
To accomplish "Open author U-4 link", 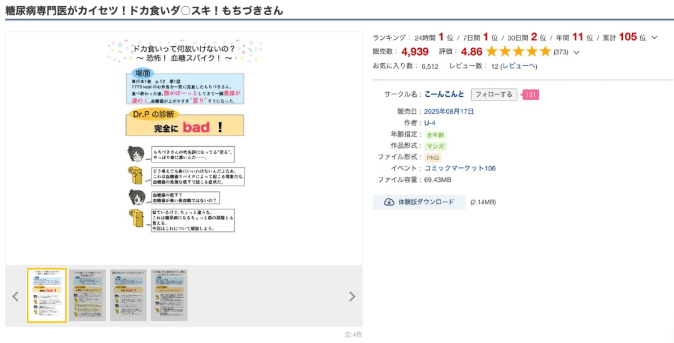I will point(430,122).
